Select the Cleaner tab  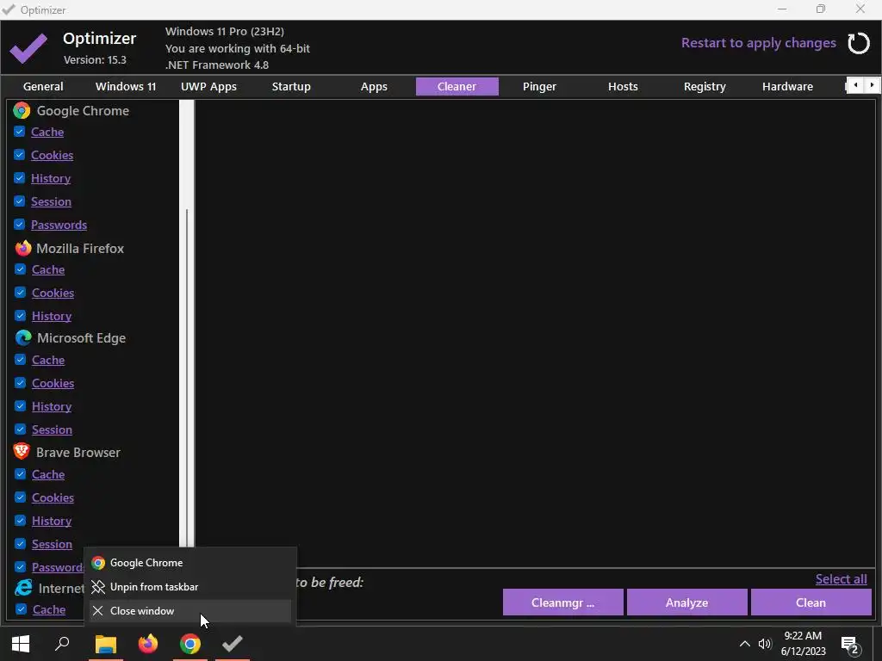click(457, 87)
